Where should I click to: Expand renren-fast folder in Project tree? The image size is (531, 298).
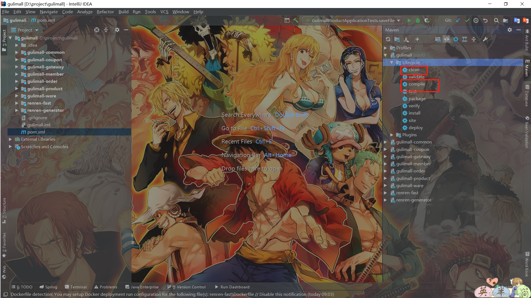pos(17,103)
